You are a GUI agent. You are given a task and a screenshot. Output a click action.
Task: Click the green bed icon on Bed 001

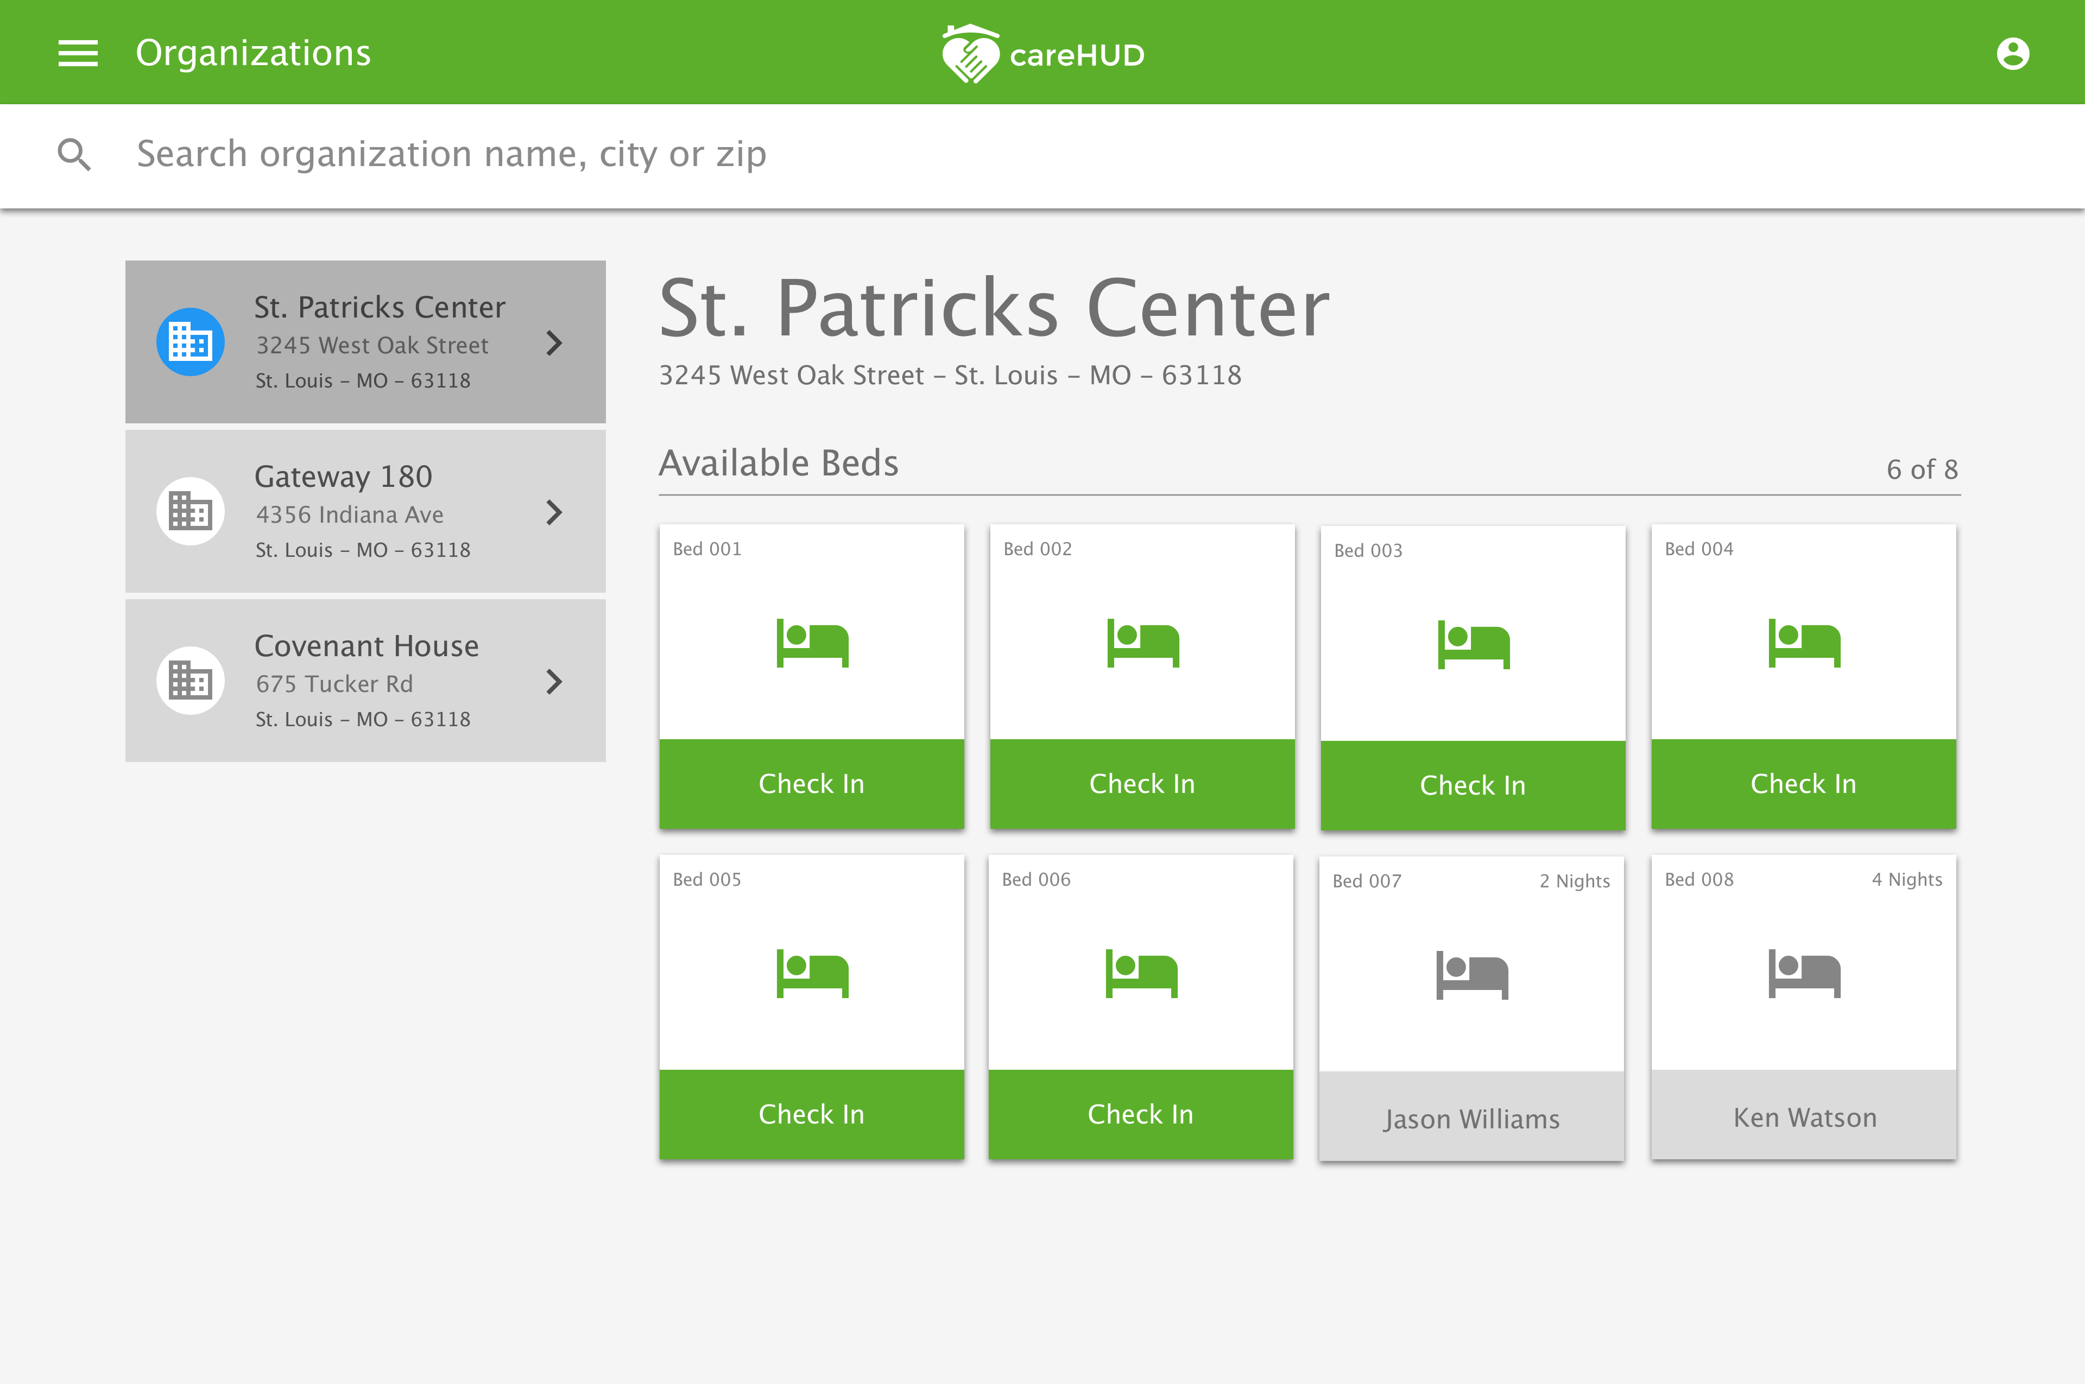pos(812,643)
